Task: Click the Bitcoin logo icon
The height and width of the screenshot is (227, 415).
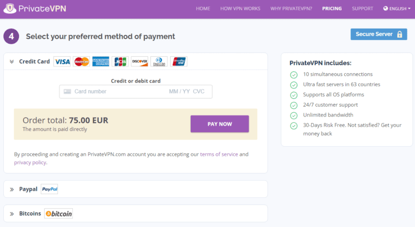Action: click(x=58, y=214)
